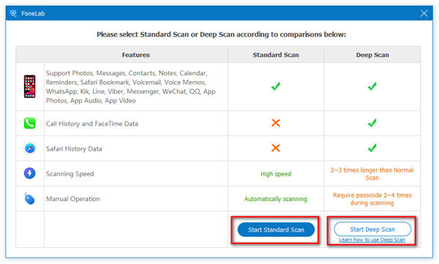The height and width of the screenshot is (264, 439).
Task: Click Standard Scan's green check for supported data
Action: [x=276, y=86]
